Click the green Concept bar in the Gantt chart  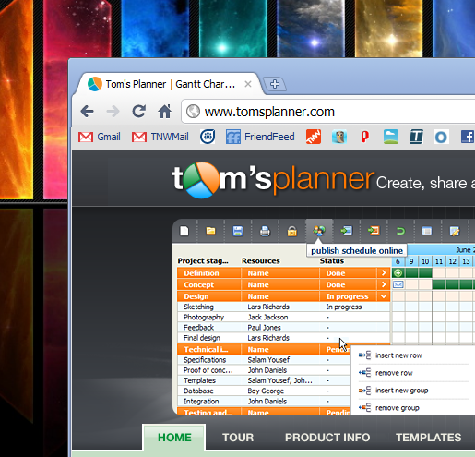click(453, 284)
